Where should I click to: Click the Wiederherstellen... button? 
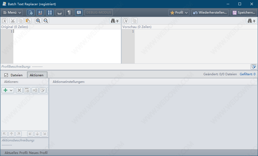(210, 13)
